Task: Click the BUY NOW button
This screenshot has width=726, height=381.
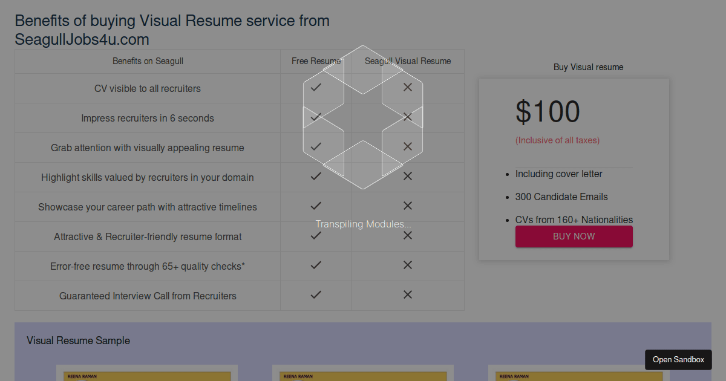Action: 574,236
